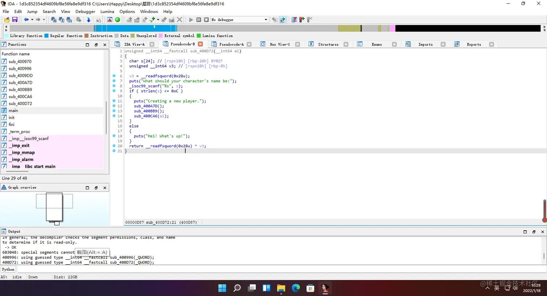This screenshot has width=547, height=296.
Task: Close the Functions panel
Action: pyautogui.click(x=105, y=45)
